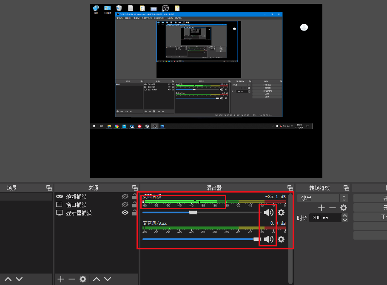Add a new transition with the plus icon

click(x=322, y=208)
